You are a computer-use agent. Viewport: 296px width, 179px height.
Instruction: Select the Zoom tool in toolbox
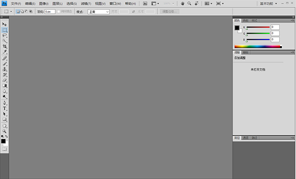(4, 131)
